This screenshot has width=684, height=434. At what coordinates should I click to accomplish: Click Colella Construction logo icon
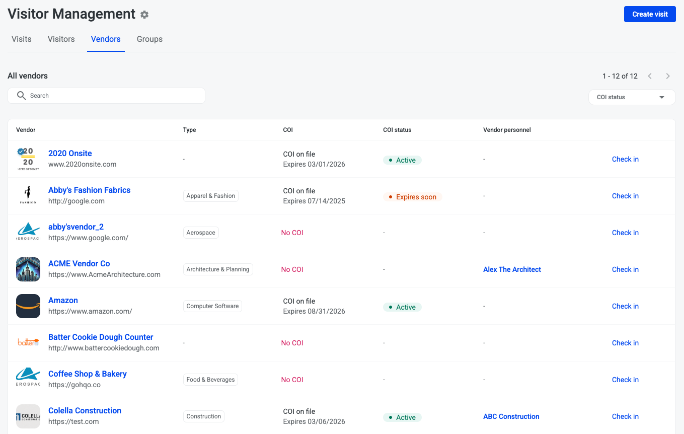point(28,416)
